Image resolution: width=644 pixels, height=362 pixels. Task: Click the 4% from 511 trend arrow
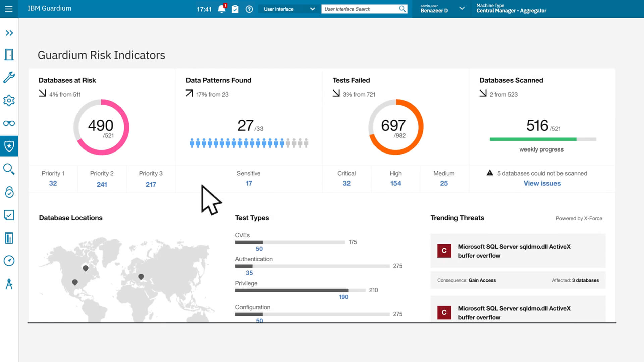pos(42,93)
